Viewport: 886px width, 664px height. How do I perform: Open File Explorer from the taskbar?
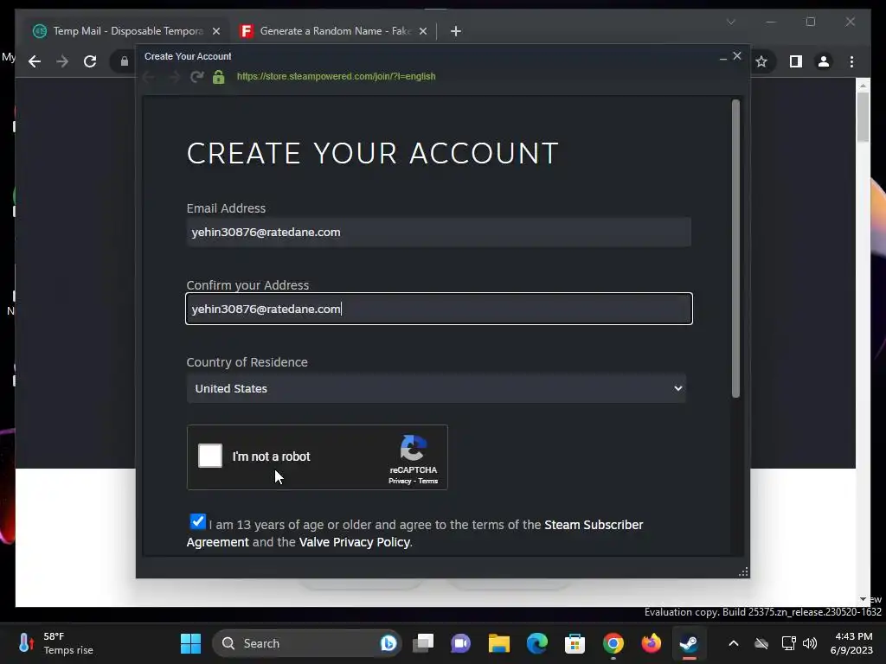(499, 643)
